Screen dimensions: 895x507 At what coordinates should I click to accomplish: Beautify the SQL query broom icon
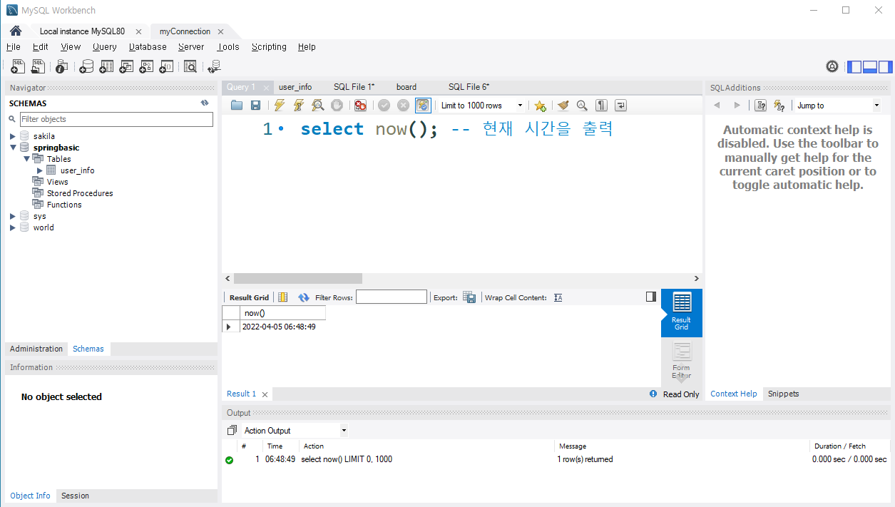click(563, 106)
